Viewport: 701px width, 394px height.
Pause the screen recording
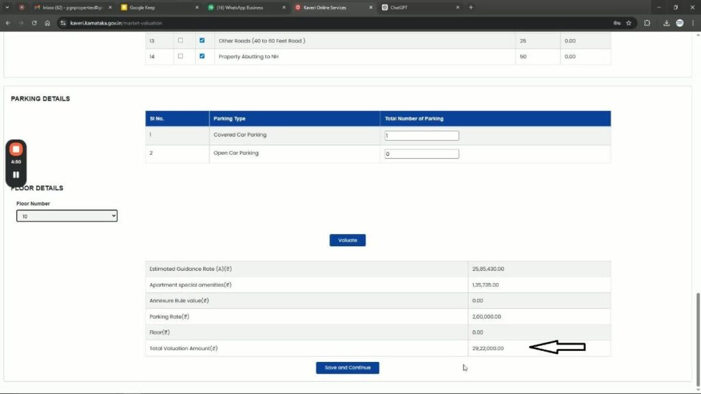pos(16,174)
